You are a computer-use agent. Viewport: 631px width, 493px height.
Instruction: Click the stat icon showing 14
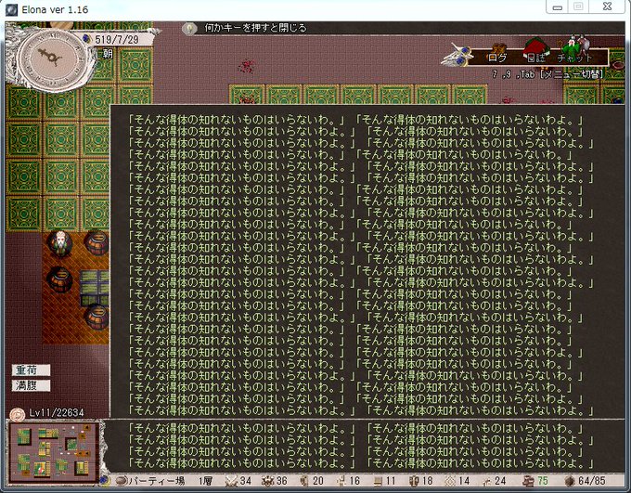[x=450, y=481]
